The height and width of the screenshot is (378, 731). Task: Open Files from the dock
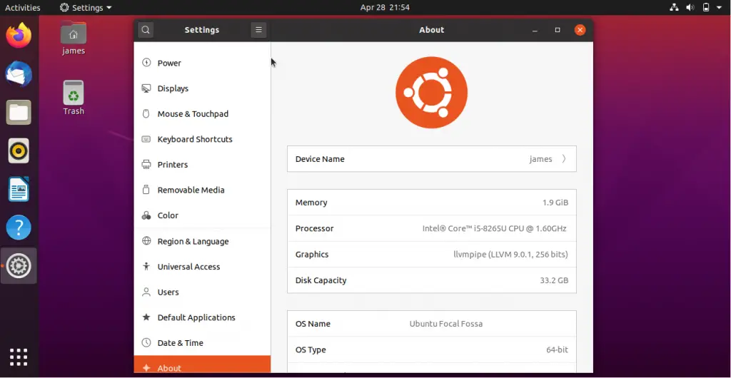(19, 112)
